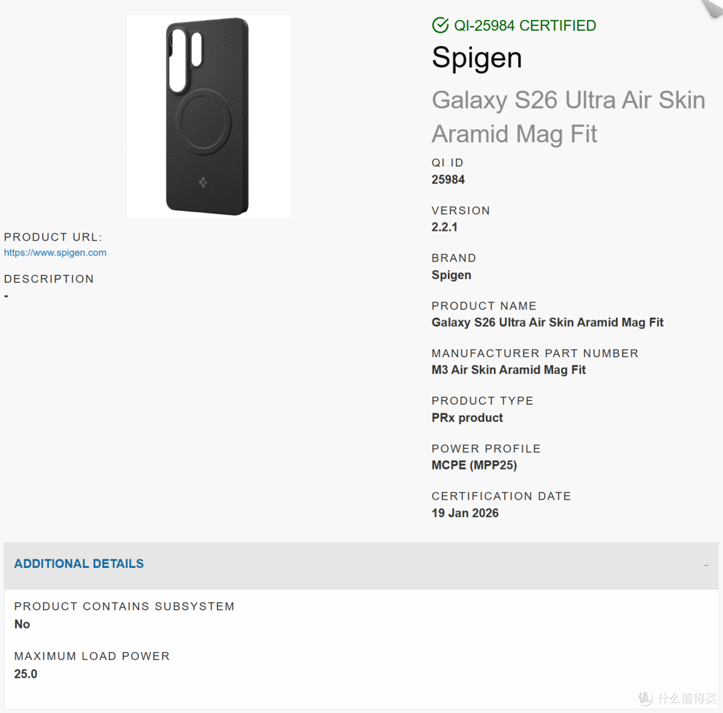Click the product name value text
Viewport: 723px width, 713px height.
point(548,322)
